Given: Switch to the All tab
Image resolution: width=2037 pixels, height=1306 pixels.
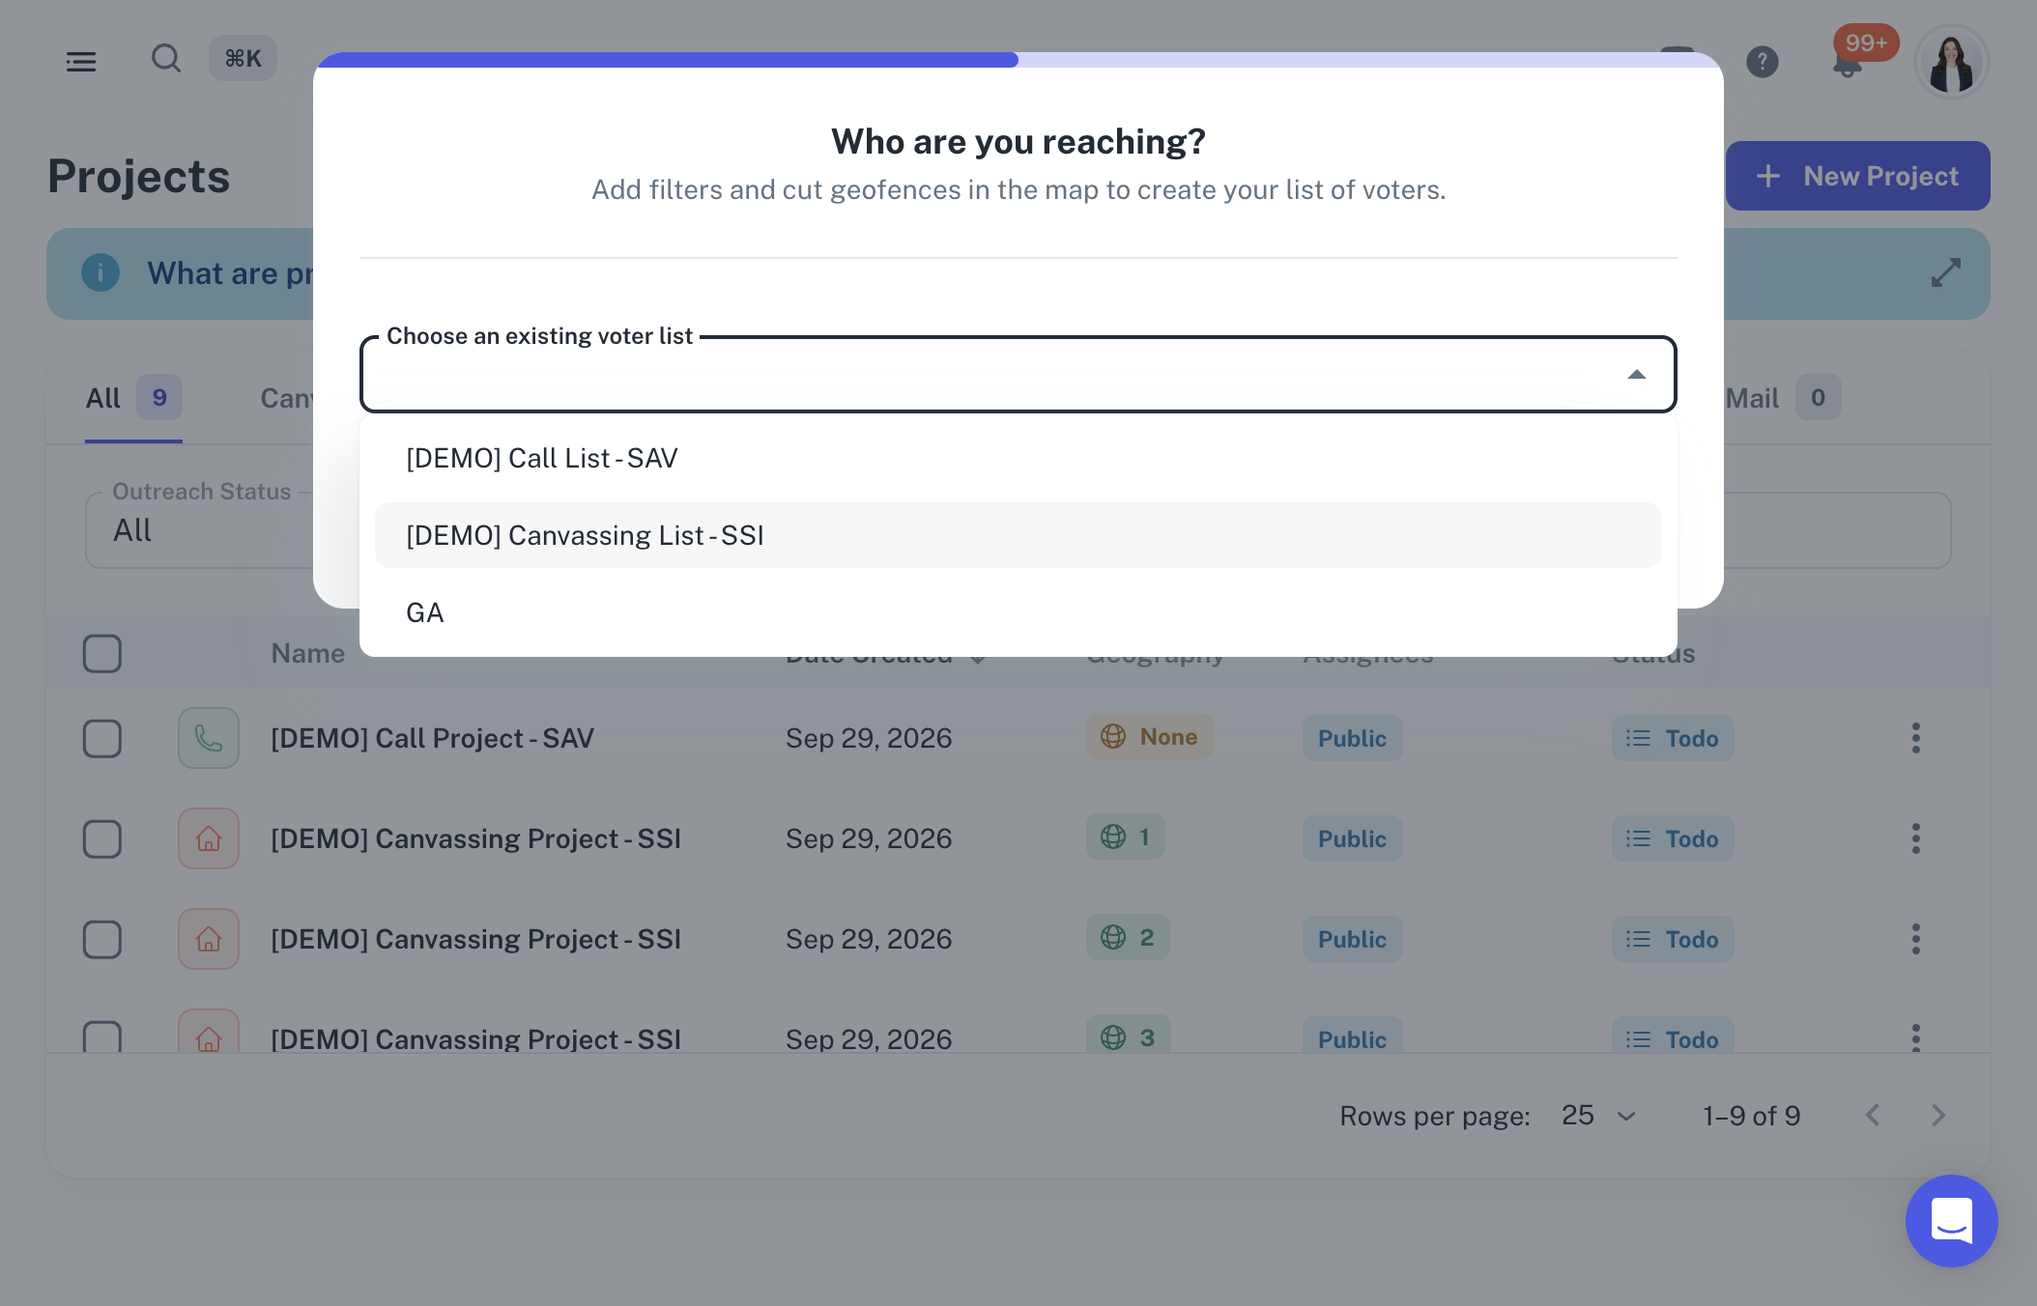Looking at the screenshot, I should click(133, 398).
